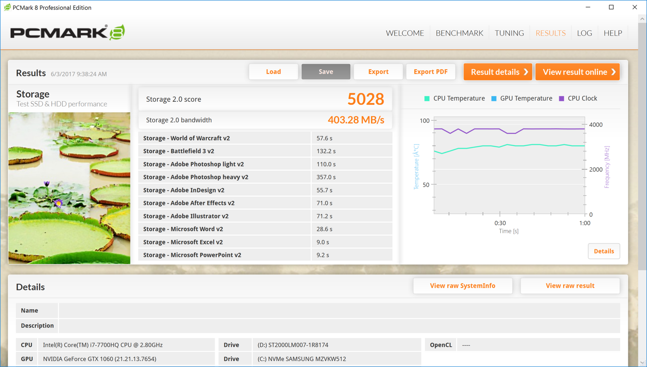Open the LOG tab
The width and height of the screenshot is (647, 367).
[x=584, y=33]
